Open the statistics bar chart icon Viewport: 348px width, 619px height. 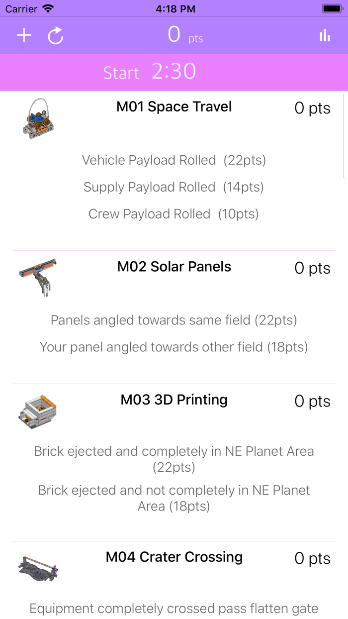click(x=324, y=35)
